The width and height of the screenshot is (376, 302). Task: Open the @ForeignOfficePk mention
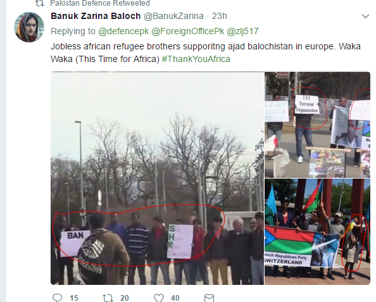[188, 31]
